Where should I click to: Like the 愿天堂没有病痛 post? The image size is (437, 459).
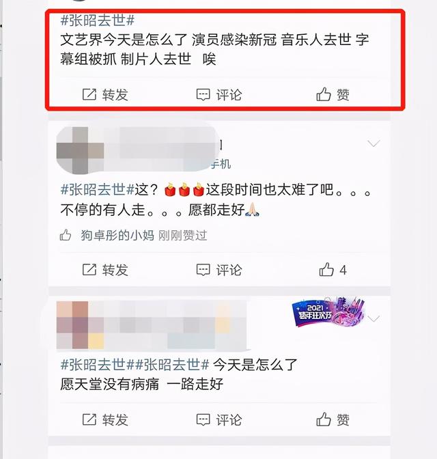pyautogui.click(x=333, y=420)
